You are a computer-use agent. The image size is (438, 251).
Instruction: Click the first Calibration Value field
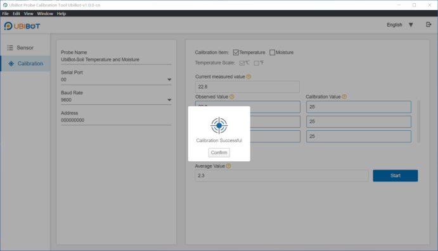click(x=359, y=107)
